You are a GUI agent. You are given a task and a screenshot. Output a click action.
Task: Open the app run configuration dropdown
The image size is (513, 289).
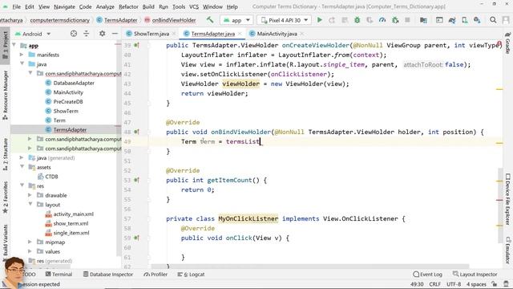point(237,20)
